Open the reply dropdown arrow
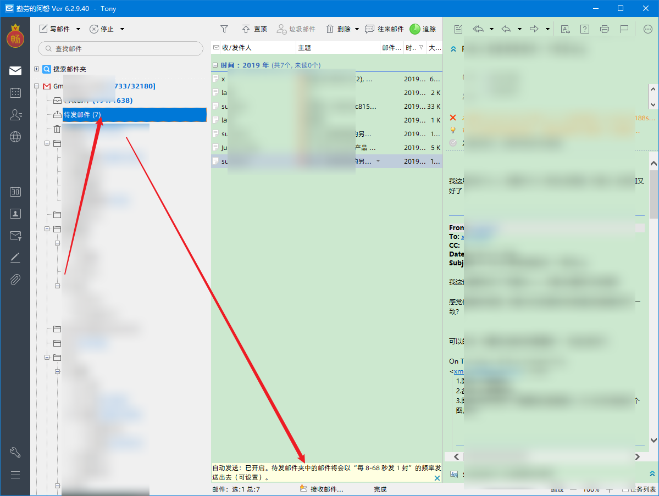Viewport: 659px width, 496px height. (x=519, y=29)
